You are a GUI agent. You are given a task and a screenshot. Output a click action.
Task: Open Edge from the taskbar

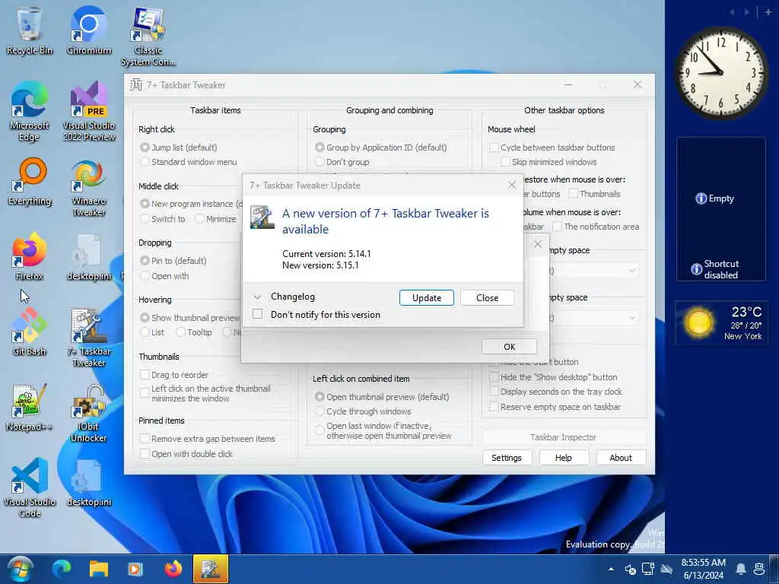click(x=62, y=569)
